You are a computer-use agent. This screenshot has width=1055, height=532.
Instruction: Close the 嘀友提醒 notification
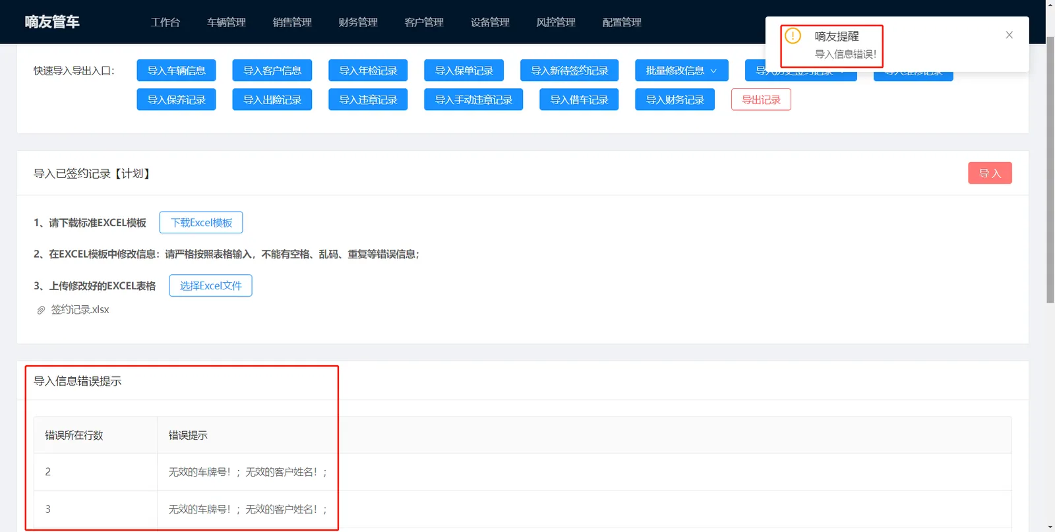pyautogui.click(x=1009, y=35)
